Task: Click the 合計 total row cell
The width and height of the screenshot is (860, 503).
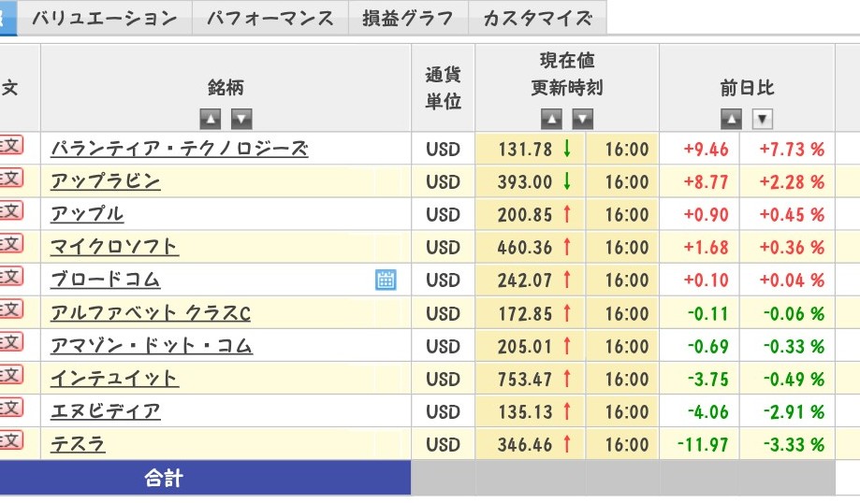Action: pyautogui.click(x=164, y=479)
